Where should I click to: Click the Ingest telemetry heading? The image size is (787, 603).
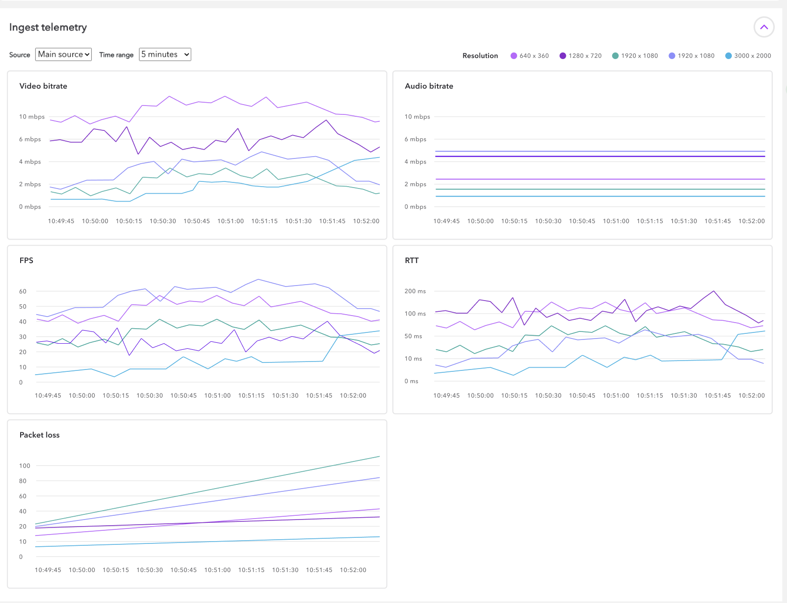coord(48,27)
